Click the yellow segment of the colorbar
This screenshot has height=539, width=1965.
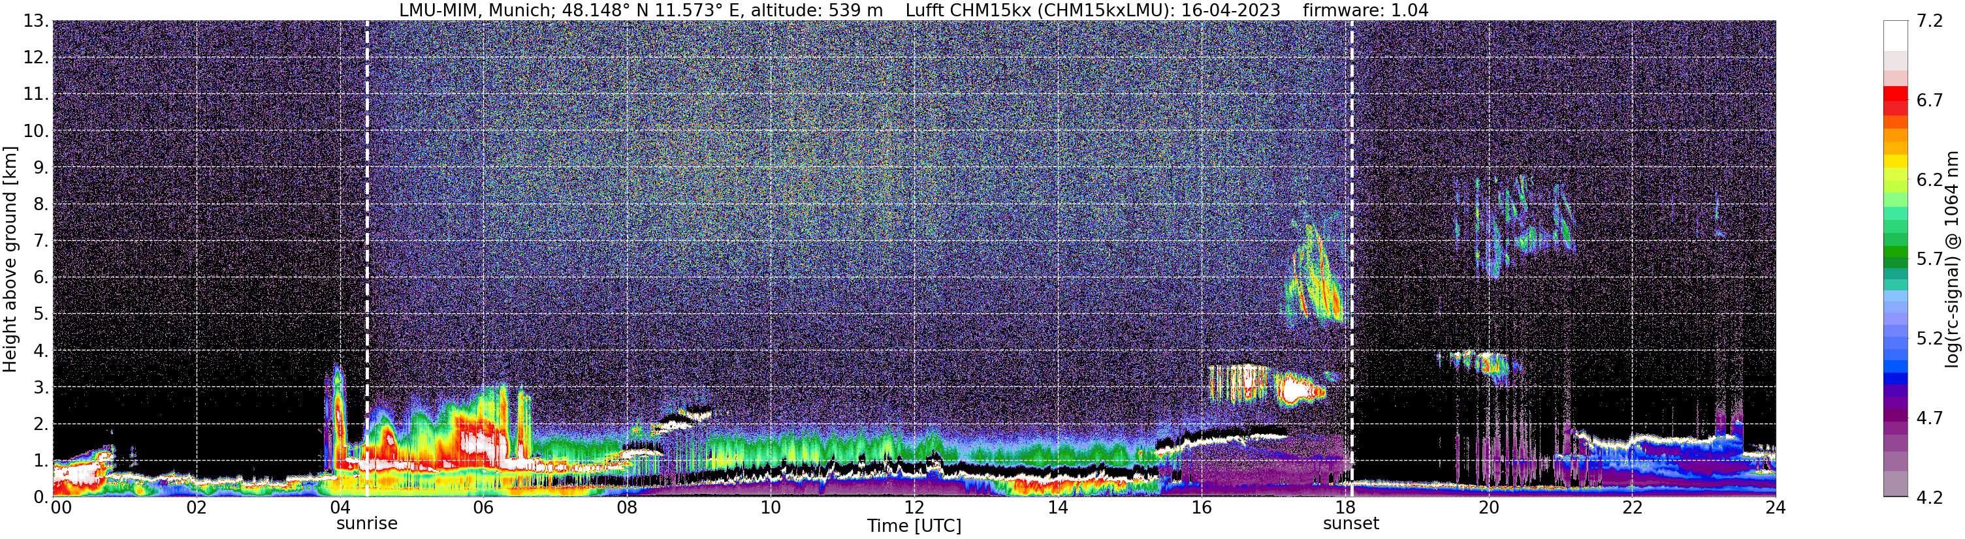click(x=1896, y=162)
